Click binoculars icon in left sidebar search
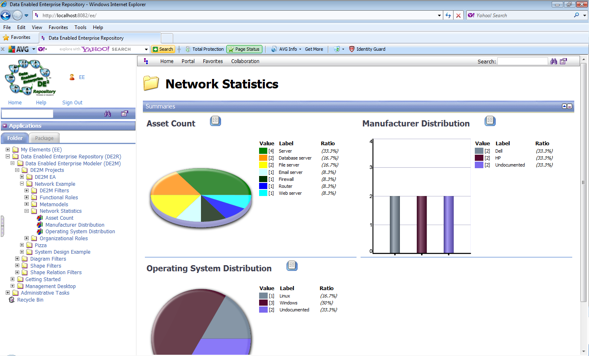 tap(108, 114)
